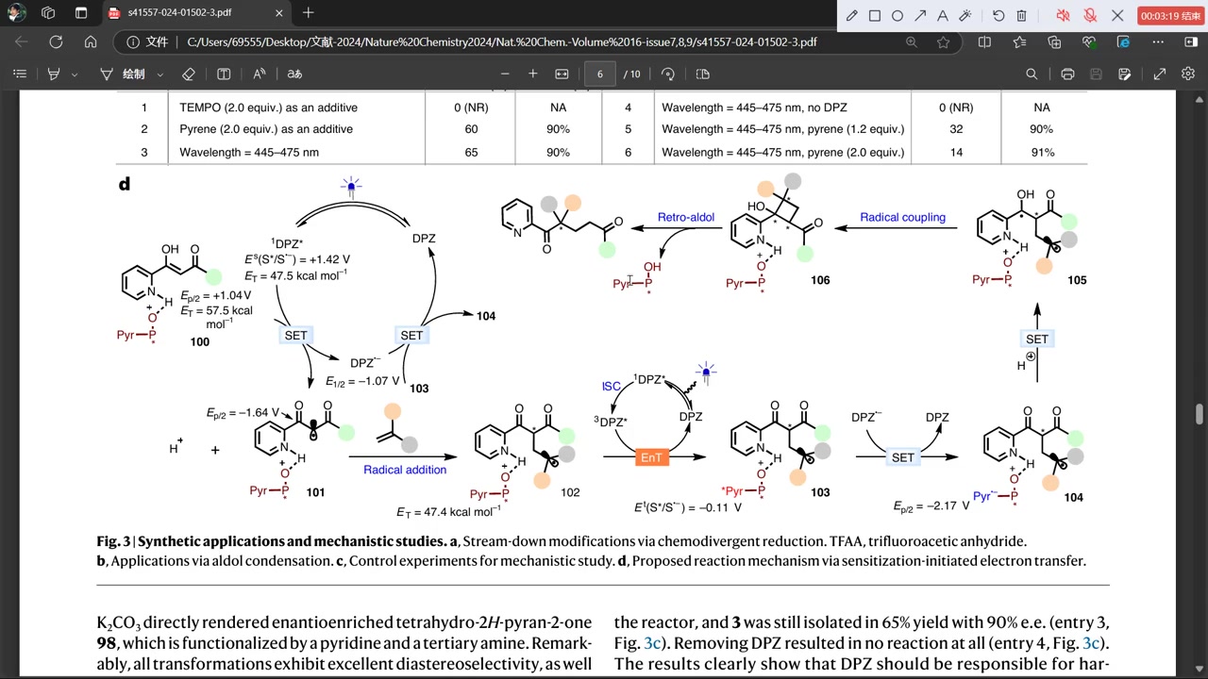1208x679 pixels.
Task: Toggle the muted microphone in recorder
Action: click(1090, 16)
